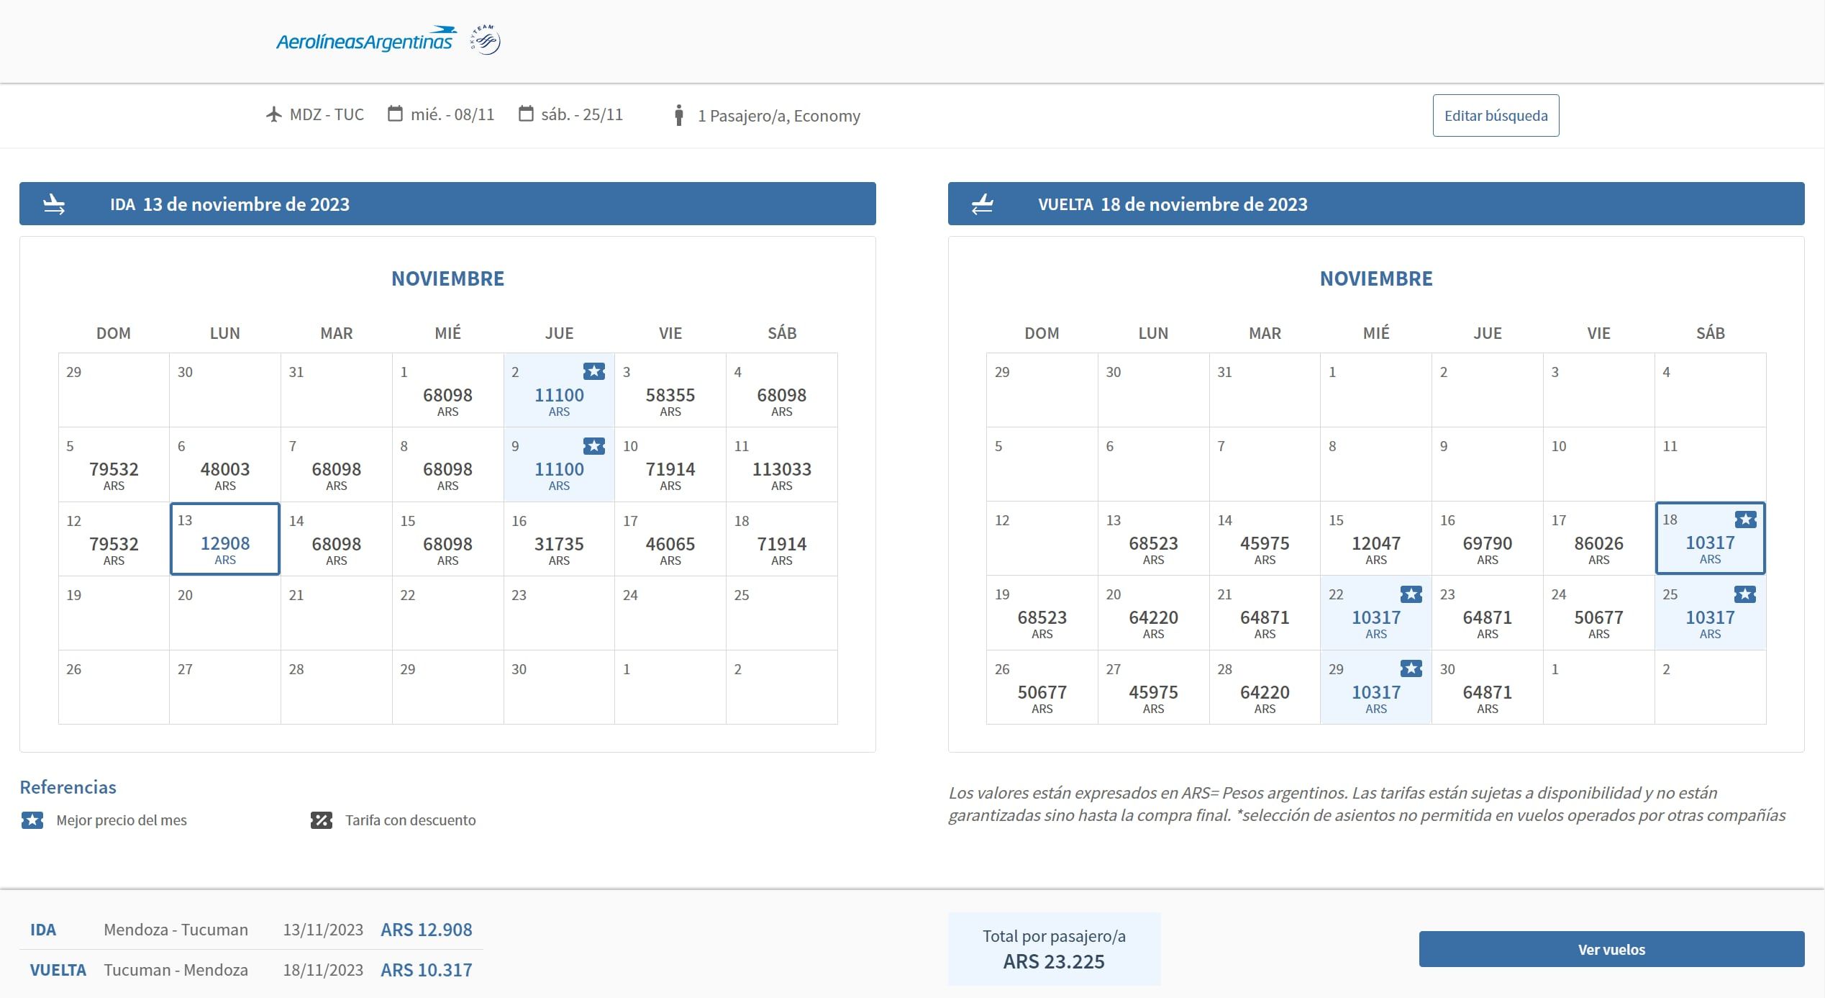1825x998 pixels.
Task: Click the Aerolíneas Argentinas logo
Action: coord(365,40)
